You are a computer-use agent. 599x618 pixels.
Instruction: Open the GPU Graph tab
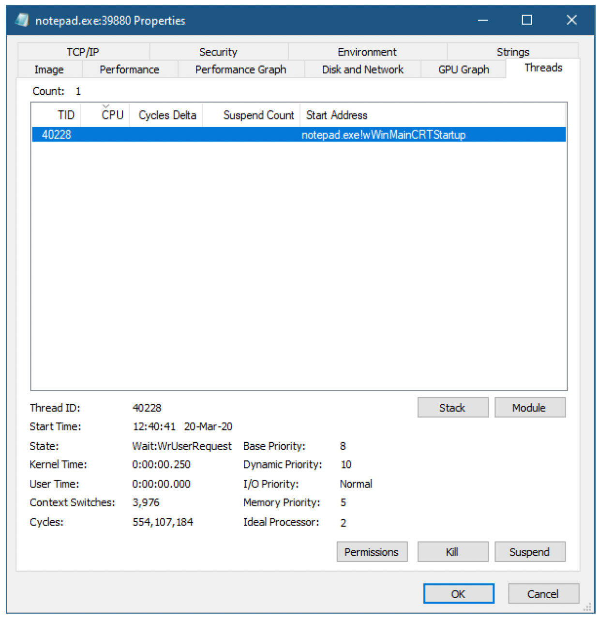[x=464, y=69]
